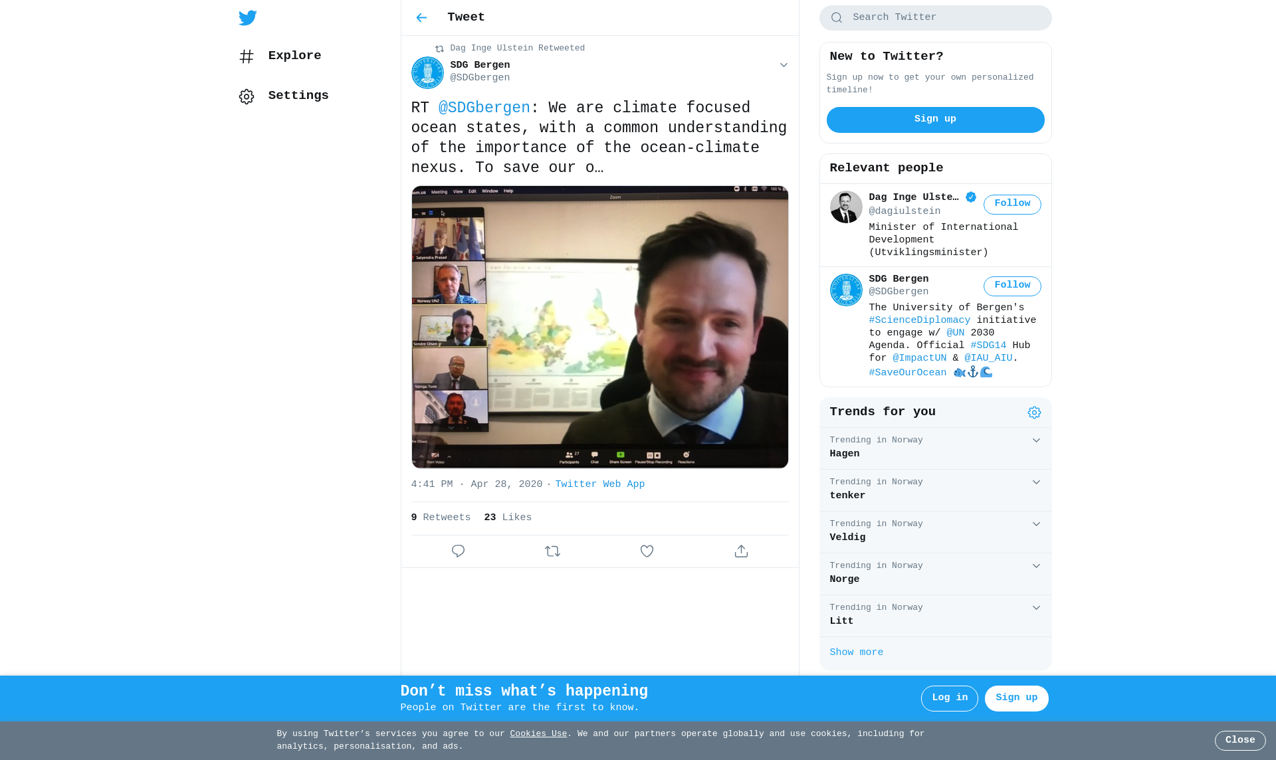Open options chevron for the Litt trend
The image size is (1276, 760).
pyautogui.click(x=1036, y=608)
